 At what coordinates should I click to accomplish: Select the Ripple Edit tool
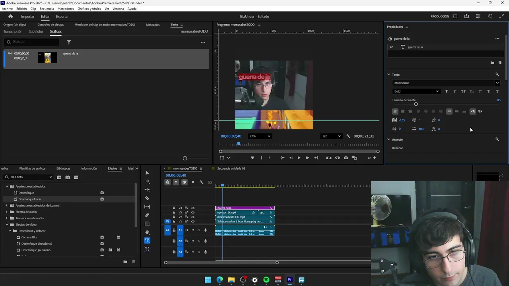coord(147,190)
